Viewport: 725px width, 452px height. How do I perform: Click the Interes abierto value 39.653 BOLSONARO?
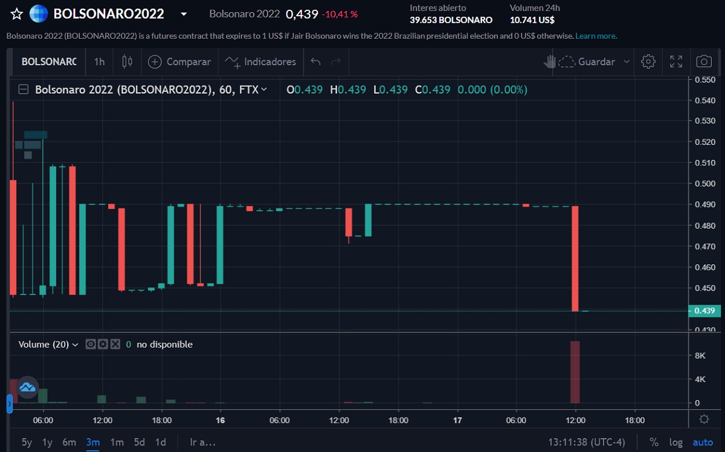451,20
